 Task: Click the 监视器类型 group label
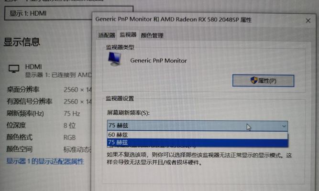(x=120, y=47)
